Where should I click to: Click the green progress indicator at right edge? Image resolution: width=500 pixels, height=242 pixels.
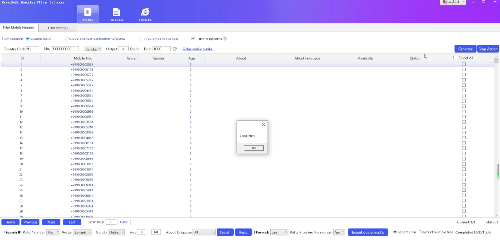[498, 171]
